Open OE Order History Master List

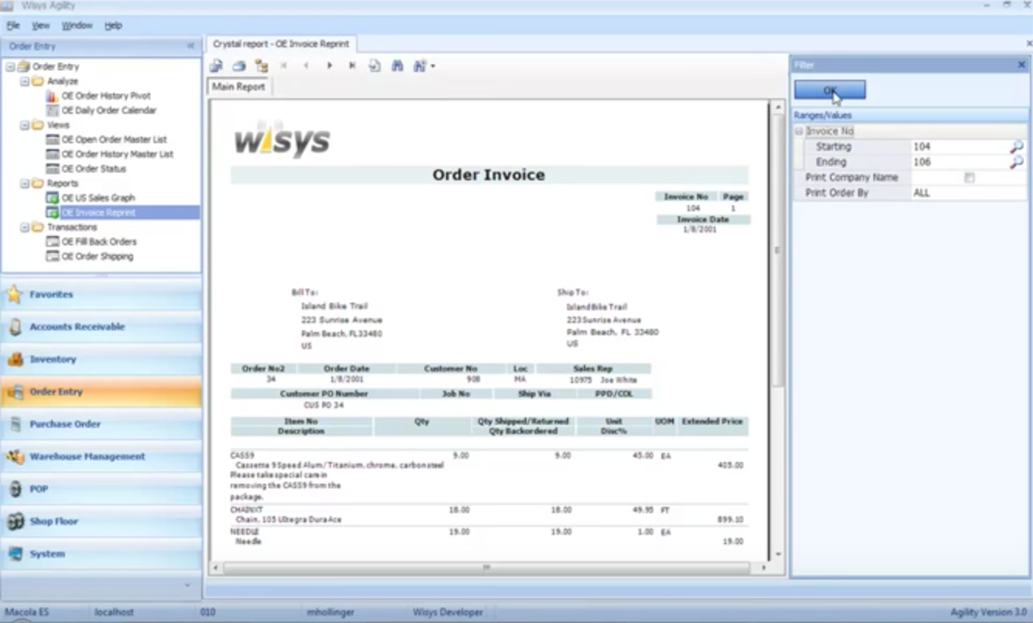[118, 155]
